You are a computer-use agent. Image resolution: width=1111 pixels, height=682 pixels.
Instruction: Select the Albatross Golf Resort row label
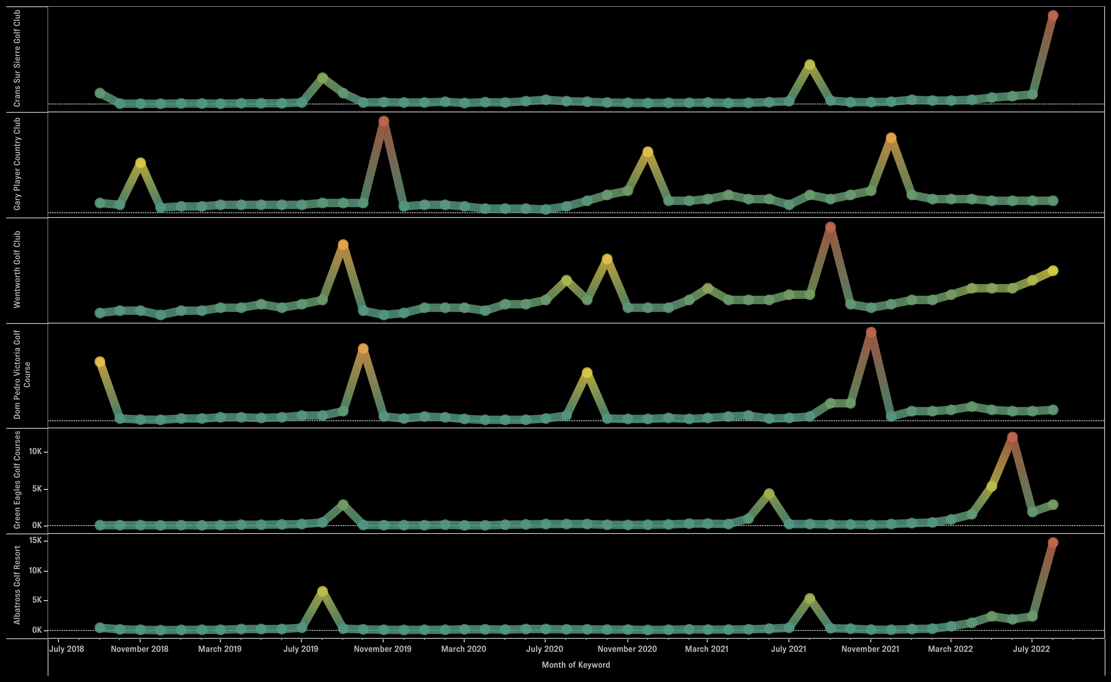pyautogui.click(x=17, y=585)
